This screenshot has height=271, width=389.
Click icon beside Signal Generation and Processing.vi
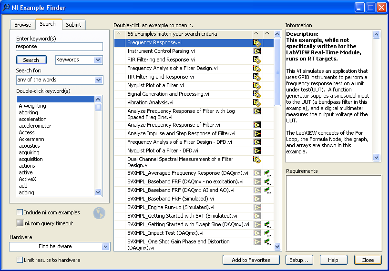coord(257,94)
